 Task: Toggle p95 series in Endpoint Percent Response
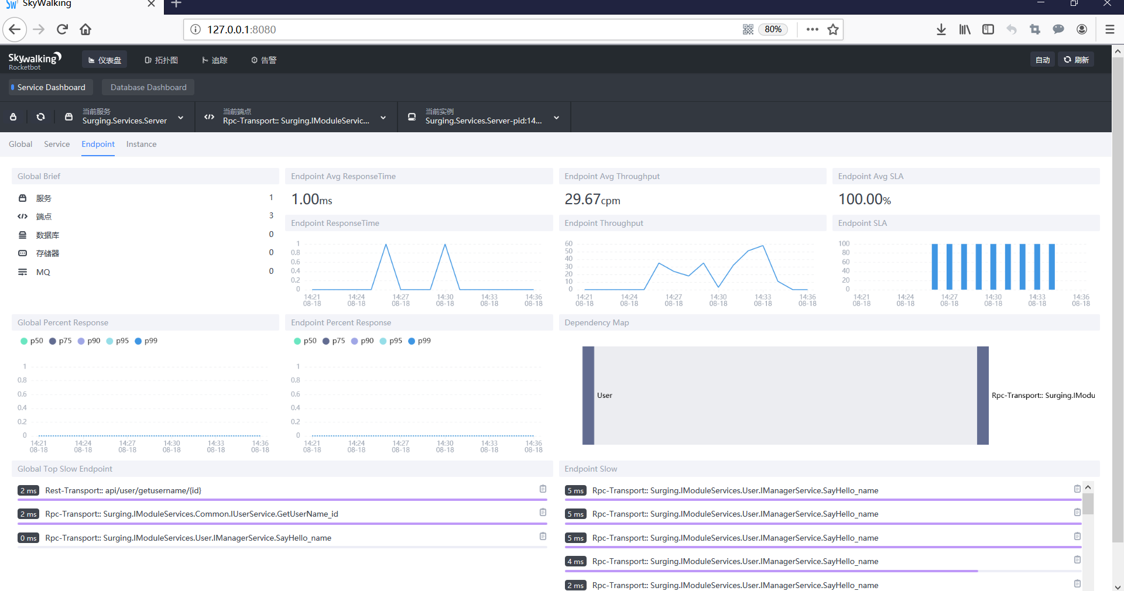391,341
